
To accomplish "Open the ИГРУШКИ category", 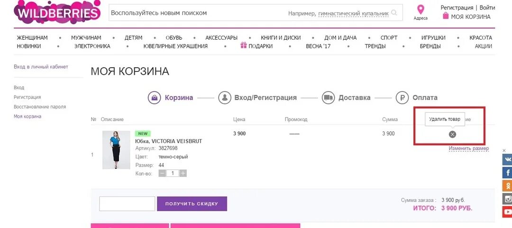I will [433, 38].
